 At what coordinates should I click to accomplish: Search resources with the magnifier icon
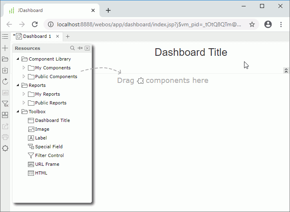[x=72, y=48]
